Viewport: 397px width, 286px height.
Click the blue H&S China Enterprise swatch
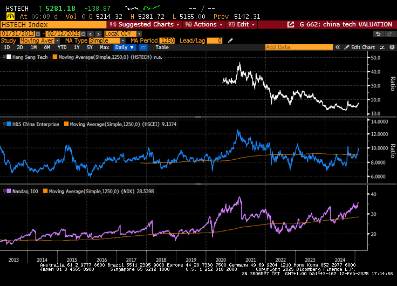9,124
